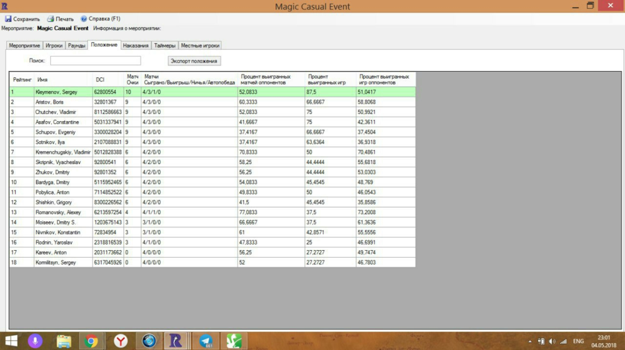Switch to the Раунды tab

coord(76,46)
